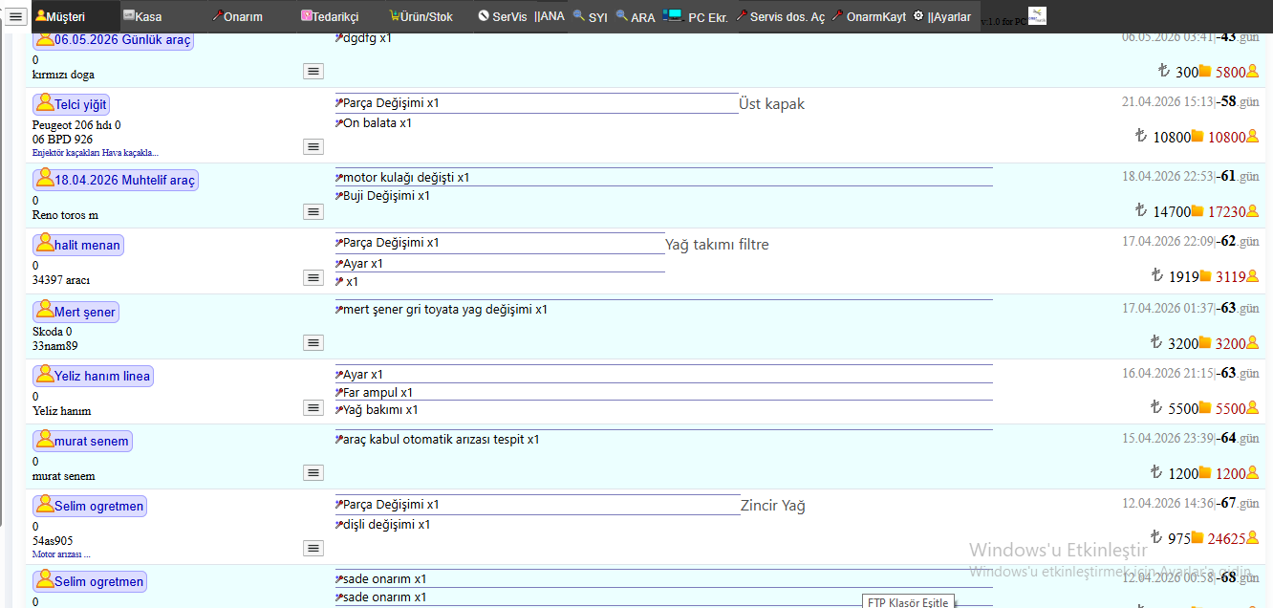The width and height of the screenshot is (1273, 608).
Task: Click the Zincir Yağ part note
Action: pos(773,506)
